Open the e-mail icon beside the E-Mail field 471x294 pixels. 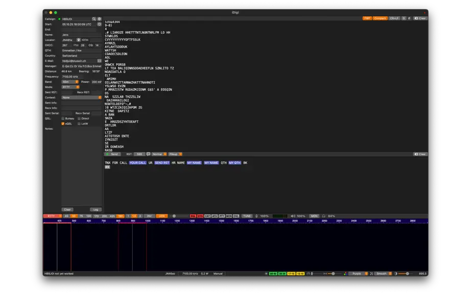(100, 61)
